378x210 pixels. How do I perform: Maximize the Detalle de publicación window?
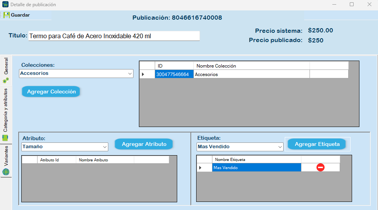click(352, 5)
